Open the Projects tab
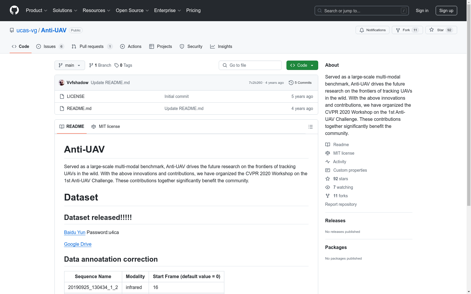Image resolution: width=471 pixels, height=294 pixels. coord(161,46)
